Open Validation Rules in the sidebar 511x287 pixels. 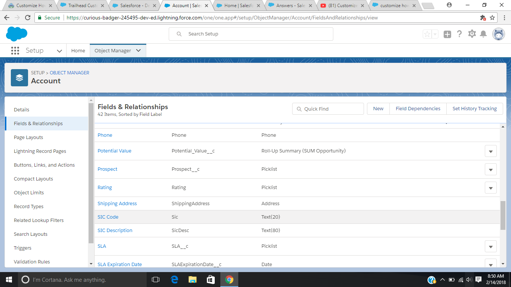[x=32, y=262]
